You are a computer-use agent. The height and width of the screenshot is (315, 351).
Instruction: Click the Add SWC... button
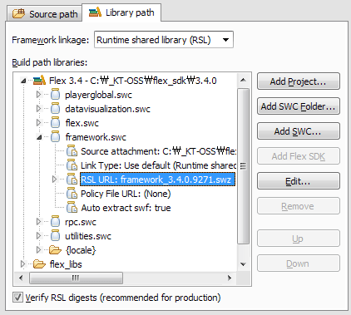pyautogui.click(x=299, y=131)
